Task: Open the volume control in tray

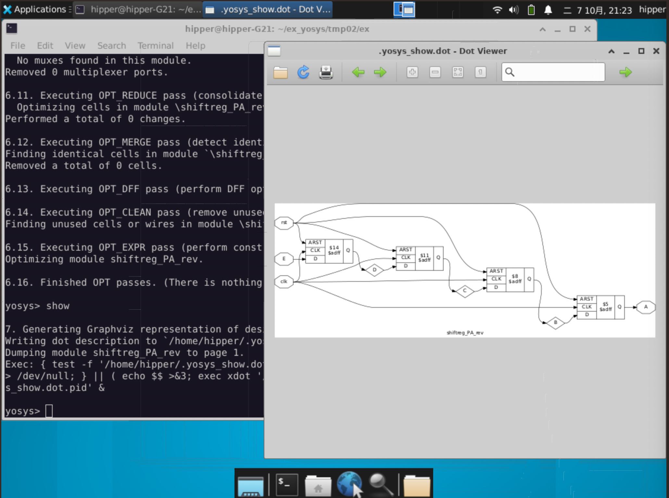Action: [513, 10]
